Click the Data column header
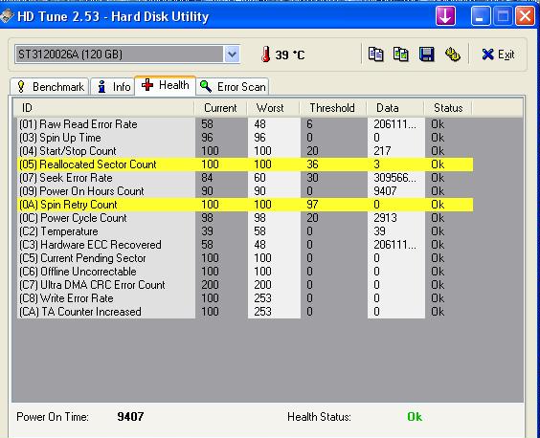The image size is (540, 438). pyautogui.click(x=395, y=108)
